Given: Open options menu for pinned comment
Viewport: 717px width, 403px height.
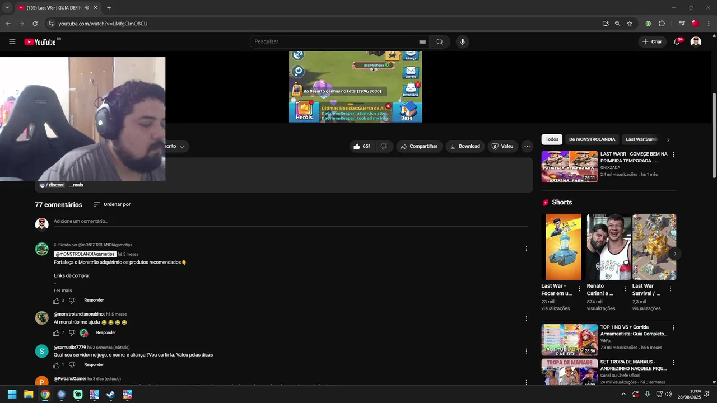Looking at the screenshot, I should tap(526, 249).
